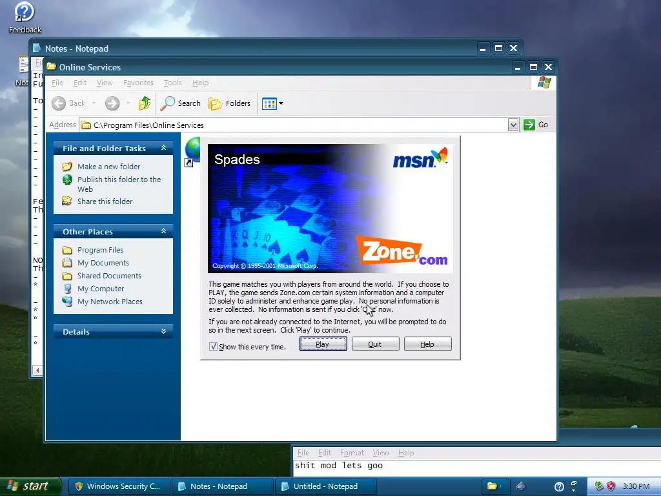Click Make a new folder

[x=108, y=167]
